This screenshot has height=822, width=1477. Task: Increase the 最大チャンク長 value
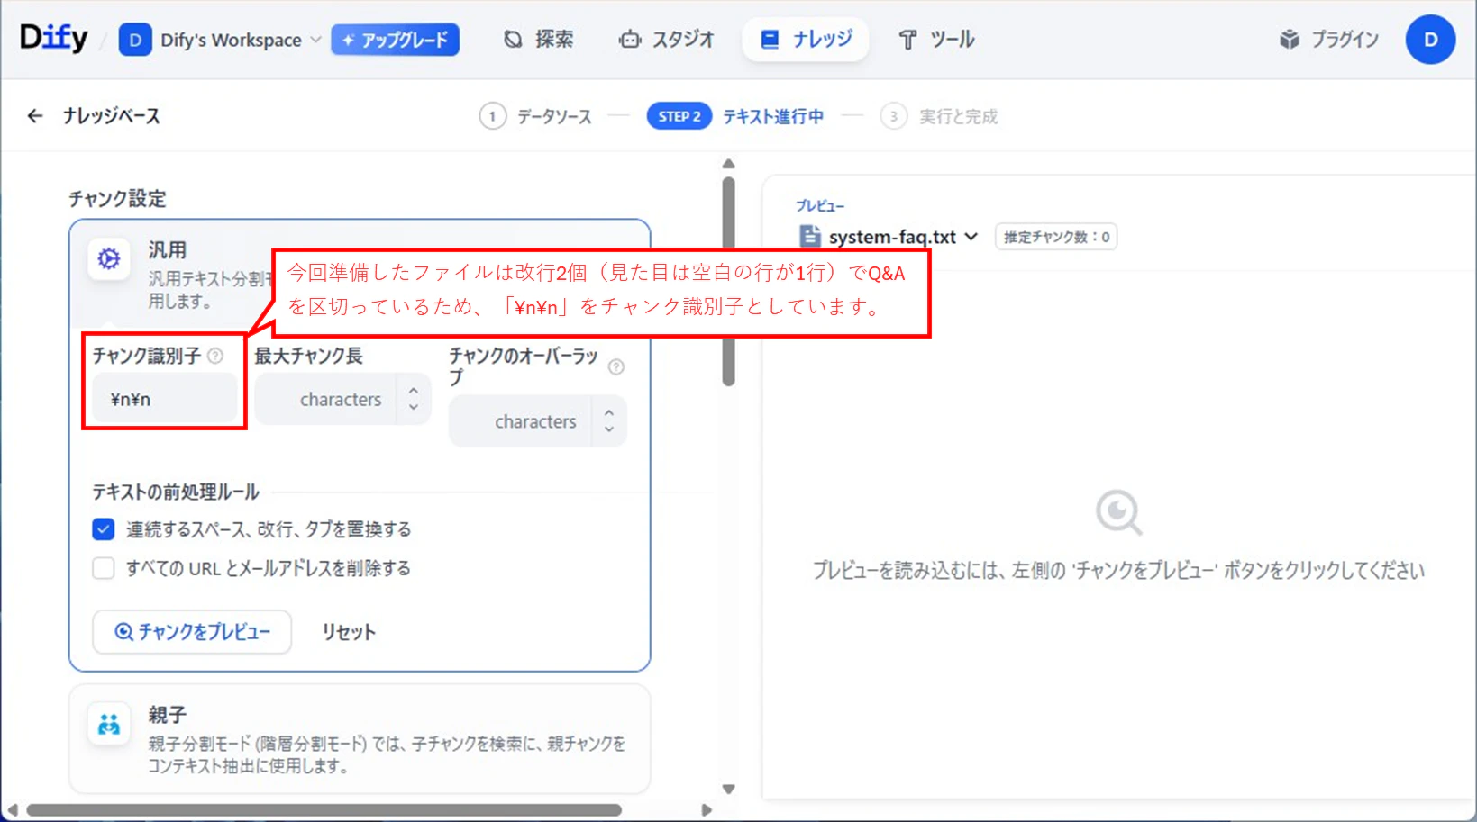click(414, 391)
